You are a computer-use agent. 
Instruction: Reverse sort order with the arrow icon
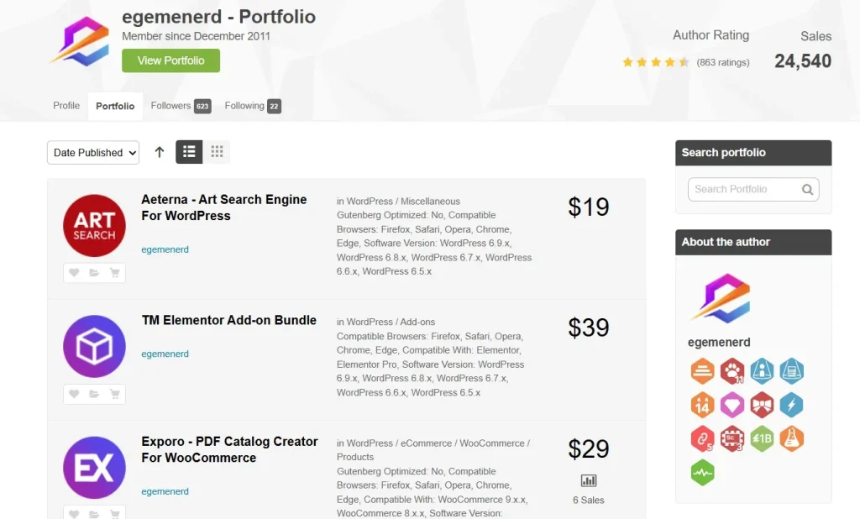pyautogui.click(x=159, y=152)
